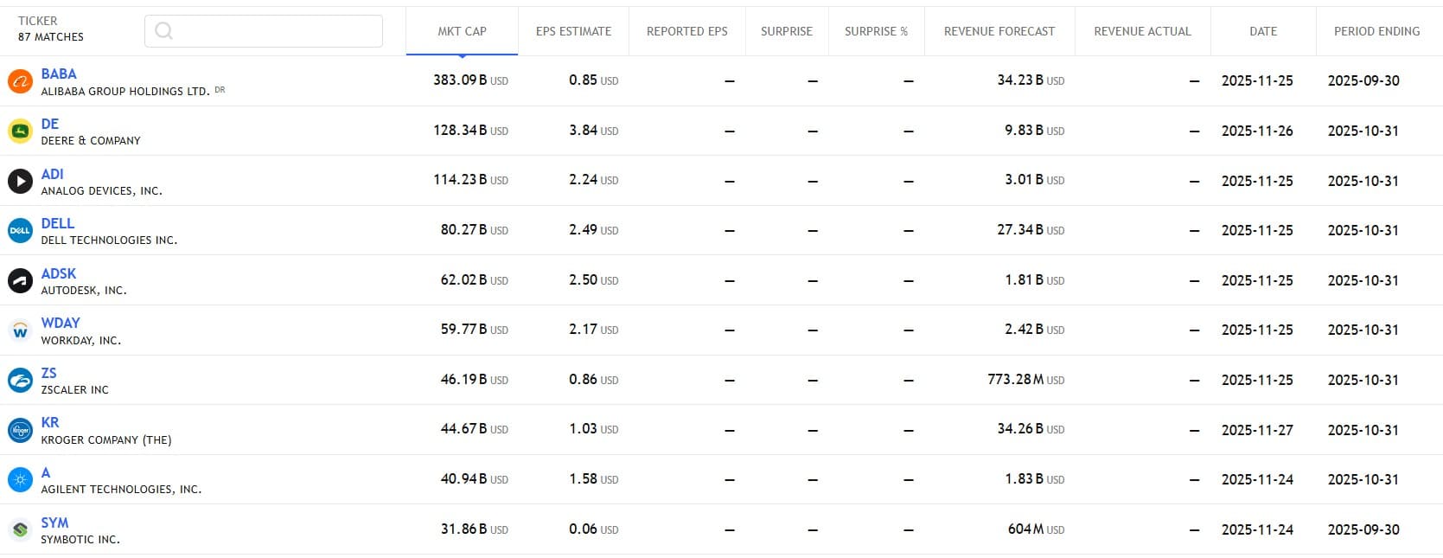Click the Kroger logo icon
This screenshot has width=1443, height=558.
point(20,430)
